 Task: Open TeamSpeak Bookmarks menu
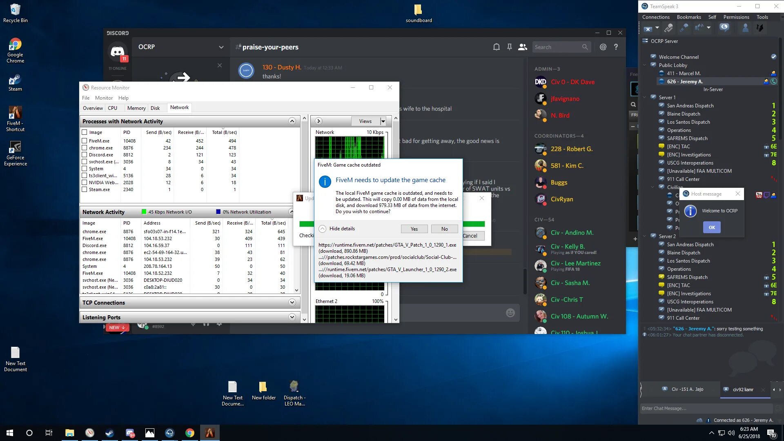[688, 17]
